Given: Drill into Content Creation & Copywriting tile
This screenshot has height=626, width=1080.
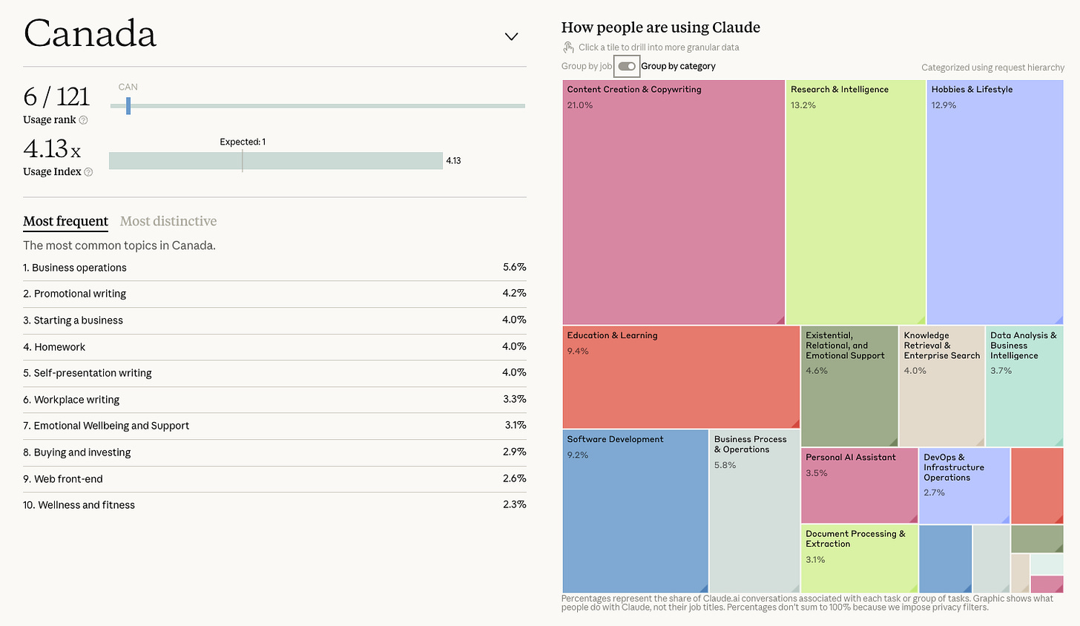Looking at the screenshot, I should coord(674,202).
